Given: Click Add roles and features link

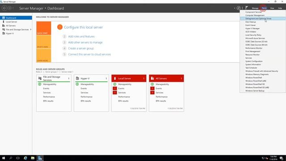Looking at the screenshot, I should pos(81,37).
